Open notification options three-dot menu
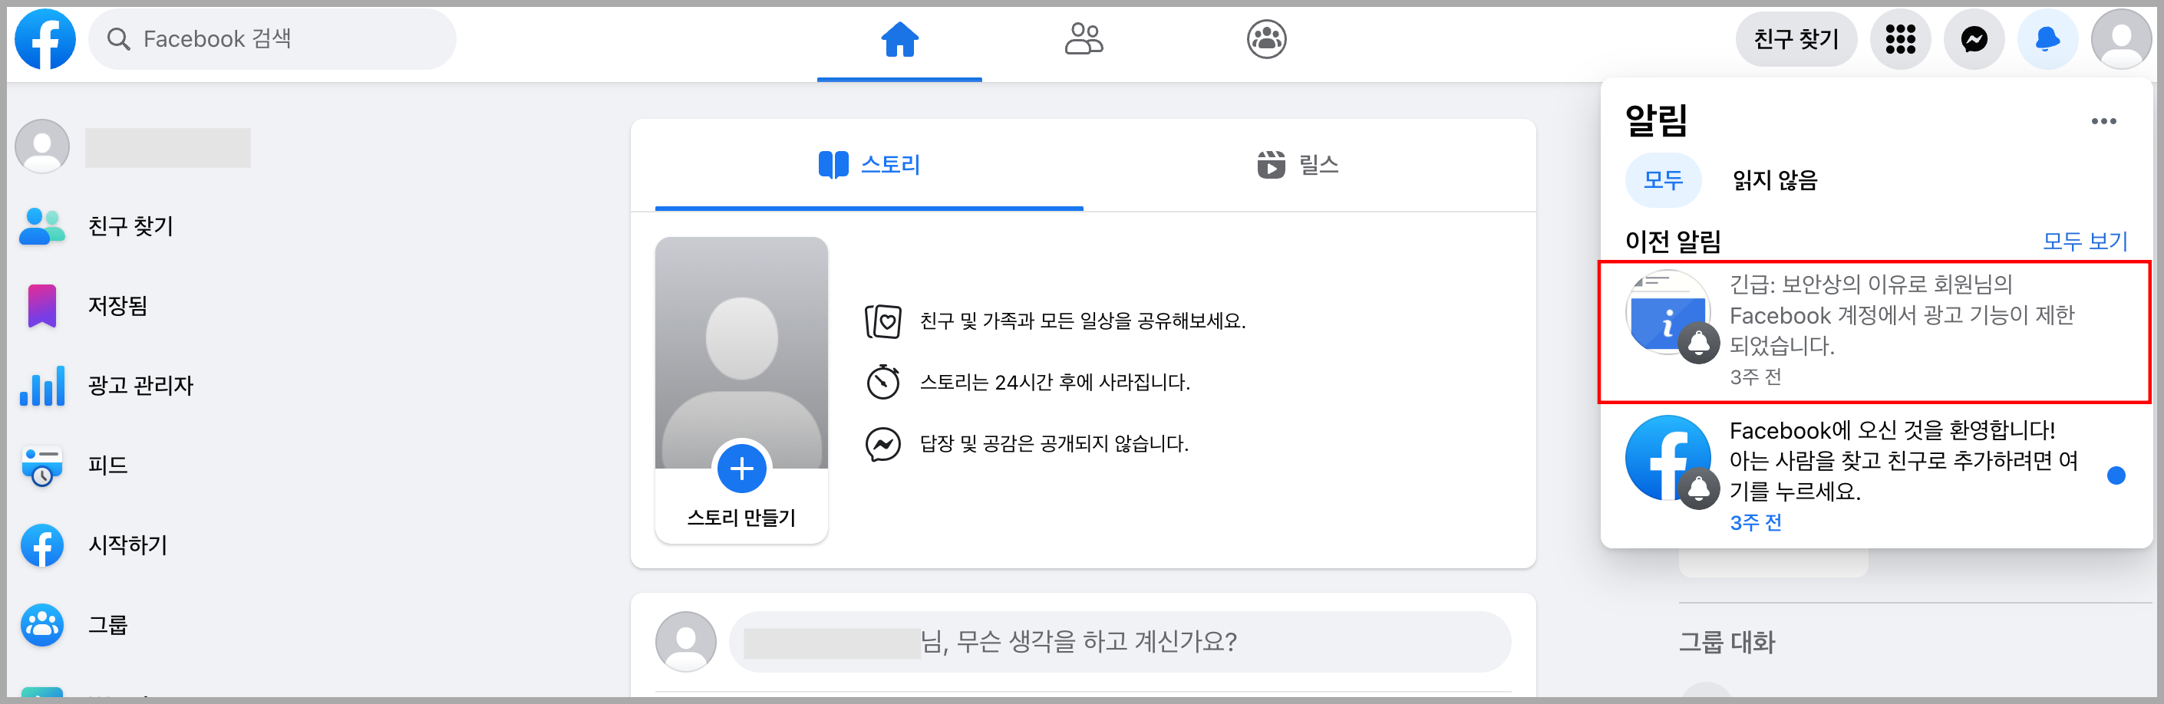 click(x=2103, y=122)
